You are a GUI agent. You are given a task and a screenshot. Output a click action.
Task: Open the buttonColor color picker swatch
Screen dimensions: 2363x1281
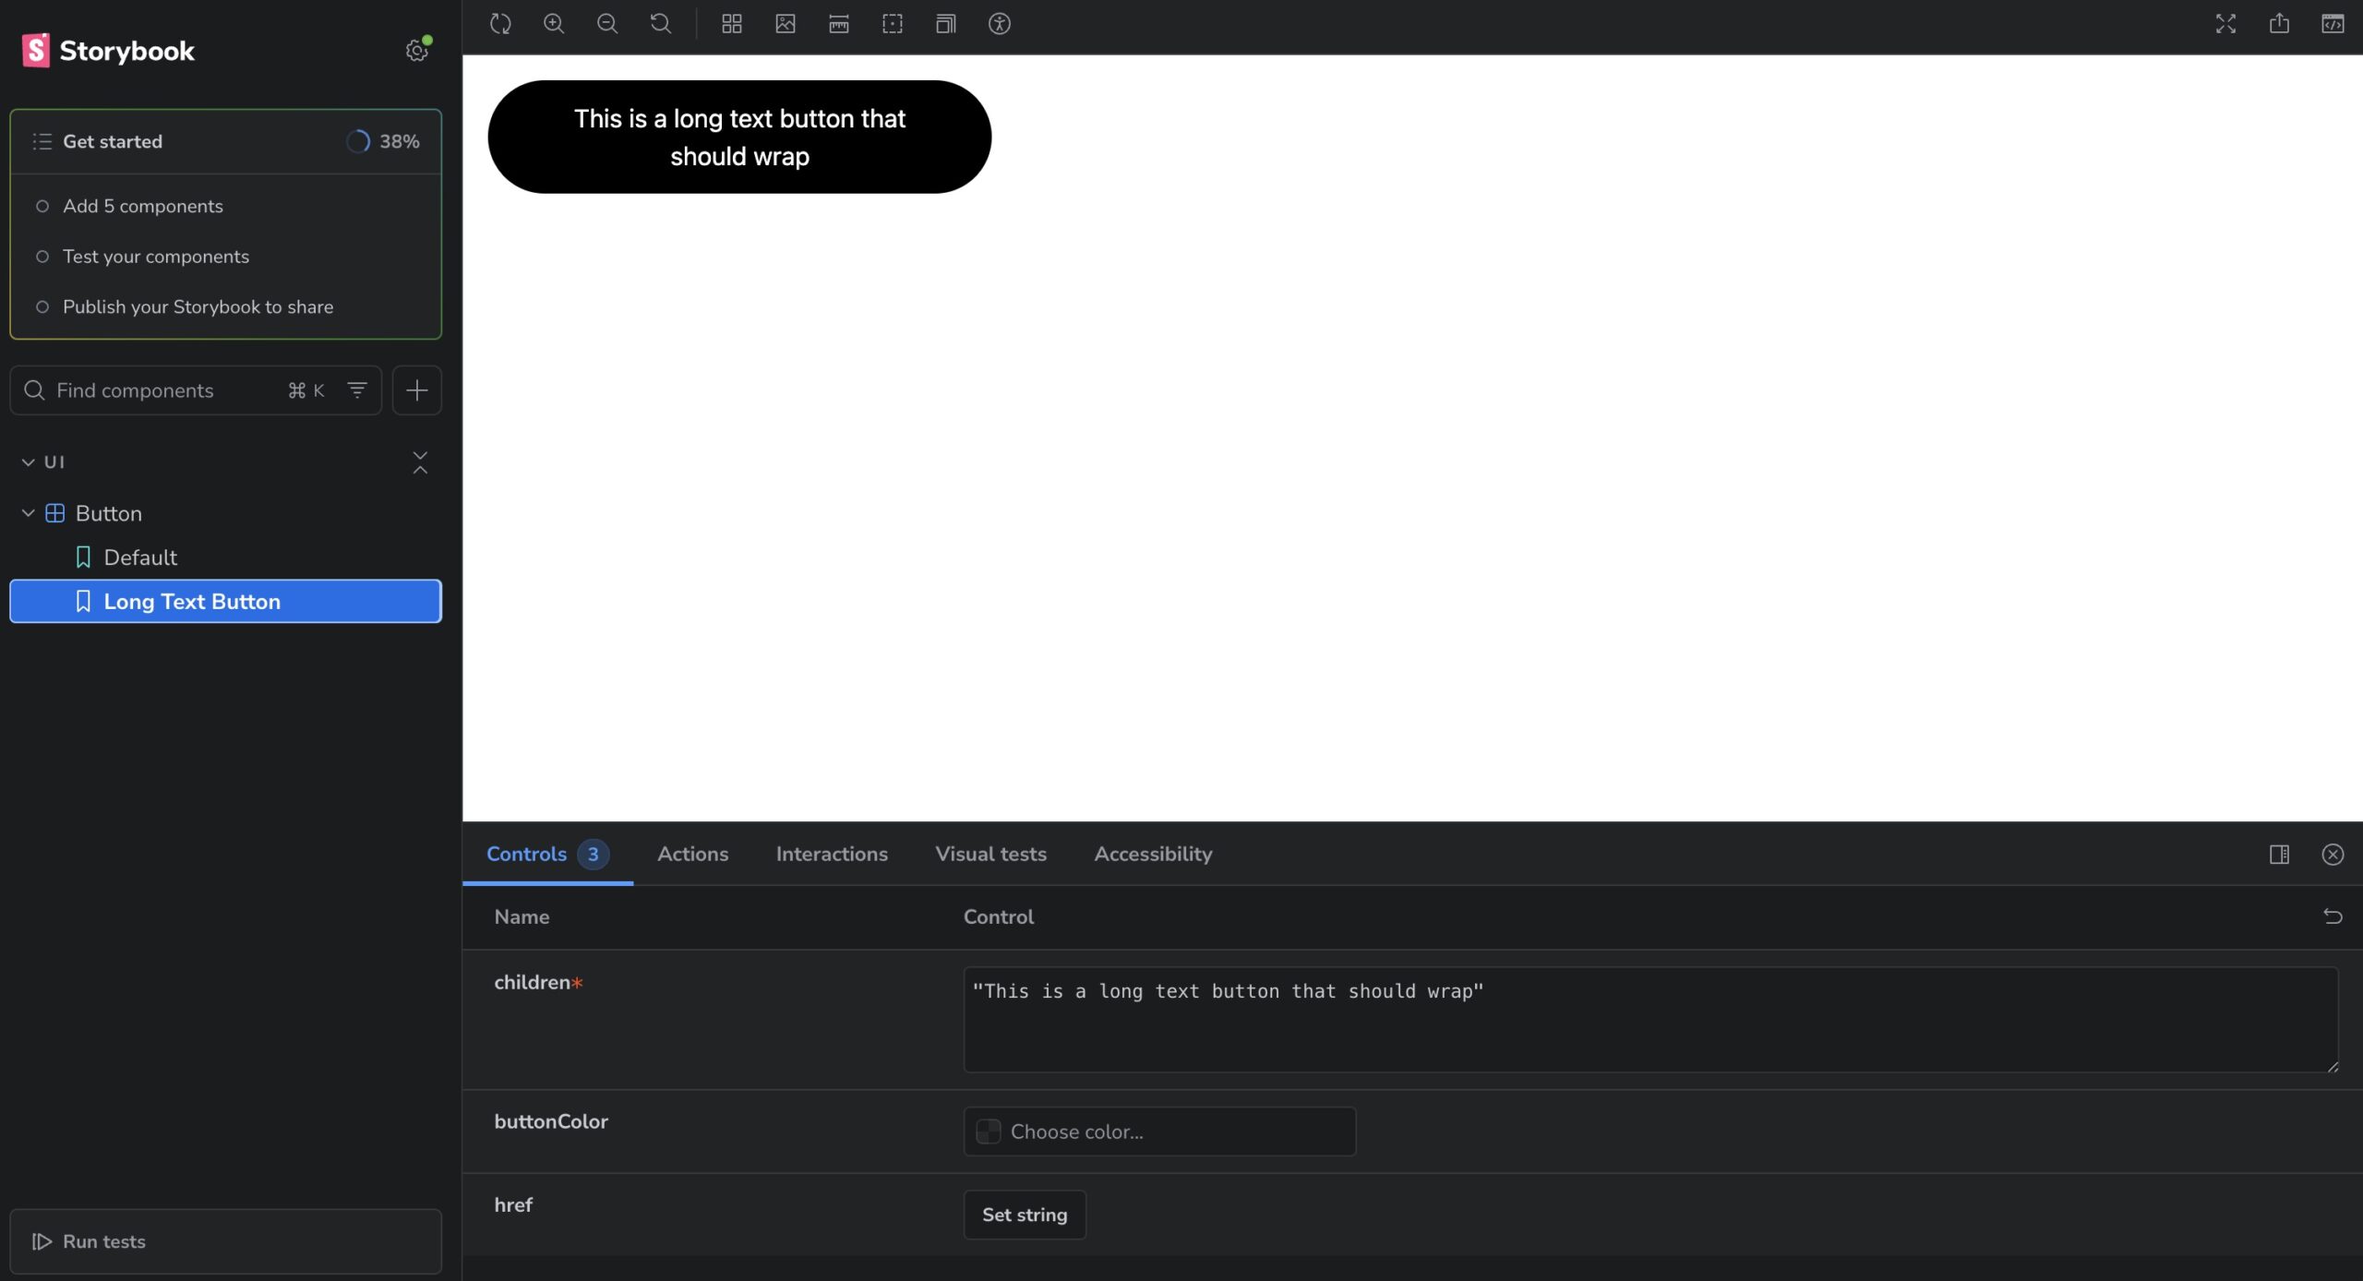pos(989,1131)
